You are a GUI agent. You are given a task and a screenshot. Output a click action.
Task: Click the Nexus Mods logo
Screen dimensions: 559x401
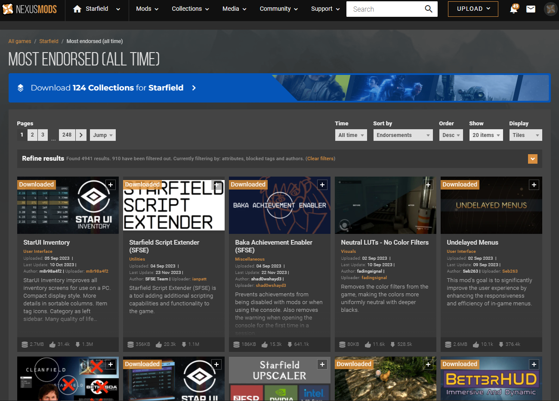[x=30, y=9]
